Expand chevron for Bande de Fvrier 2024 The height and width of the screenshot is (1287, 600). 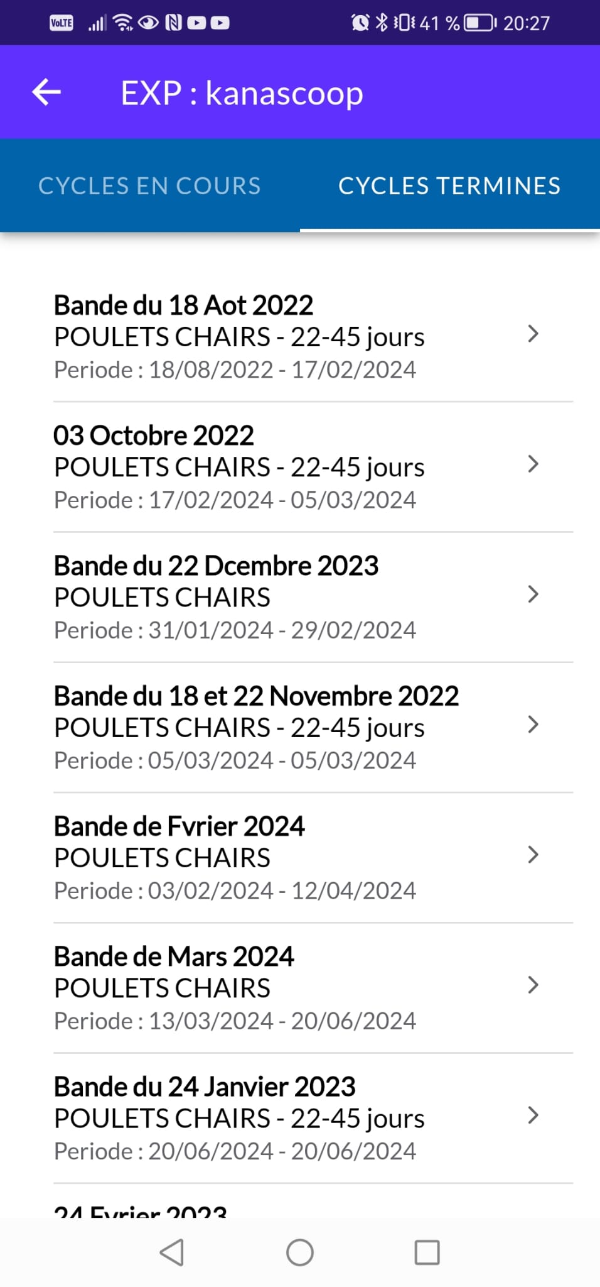click(533, 855)
